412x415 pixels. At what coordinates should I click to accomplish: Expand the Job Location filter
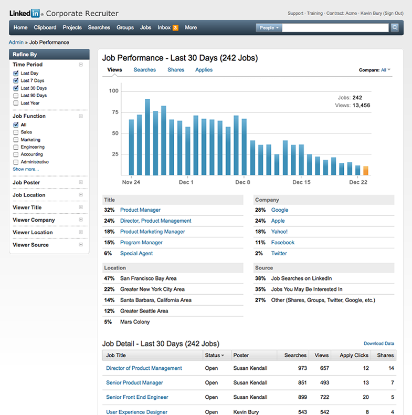click(x=81, y=194)
